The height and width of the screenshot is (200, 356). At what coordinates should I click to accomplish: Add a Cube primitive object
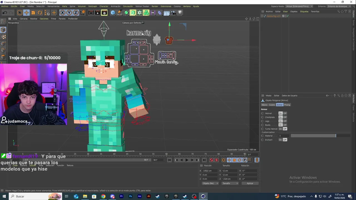[x=113, y=12]
